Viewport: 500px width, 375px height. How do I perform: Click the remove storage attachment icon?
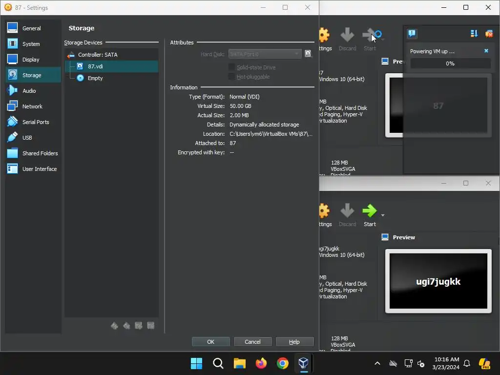(x=150, y=326)
